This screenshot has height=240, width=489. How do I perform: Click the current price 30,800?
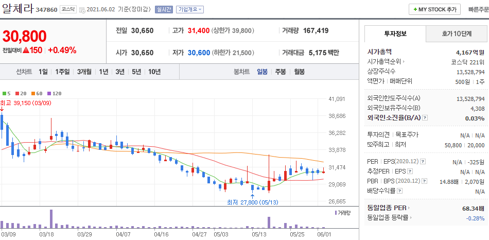[x=25, y=36]
